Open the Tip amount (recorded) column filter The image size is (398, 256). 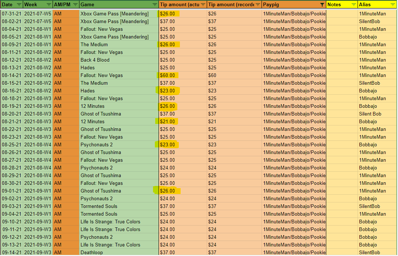[x=258, y=4]
